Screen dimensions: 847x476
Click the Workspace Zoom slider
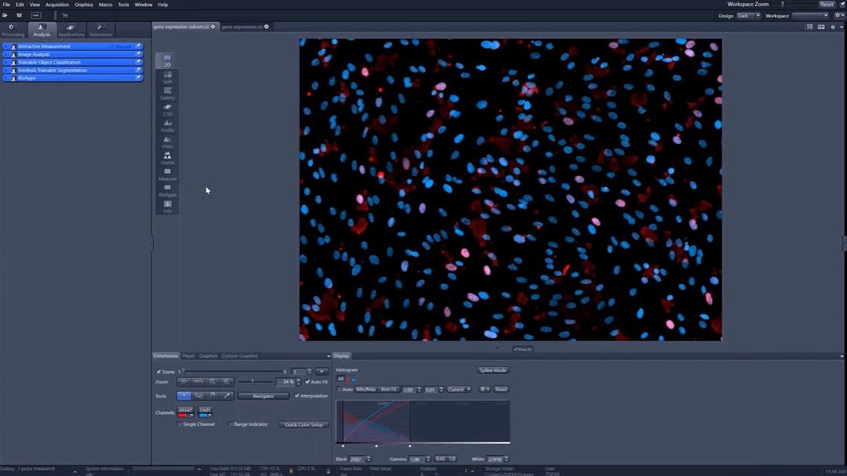point(794,5)
